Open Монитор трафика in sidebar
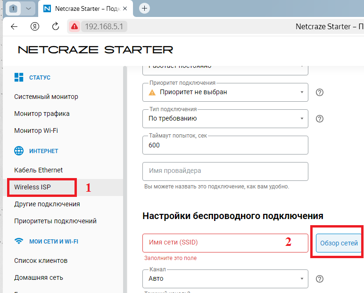The height and width of the screenshot is (293, 364). 42,114
